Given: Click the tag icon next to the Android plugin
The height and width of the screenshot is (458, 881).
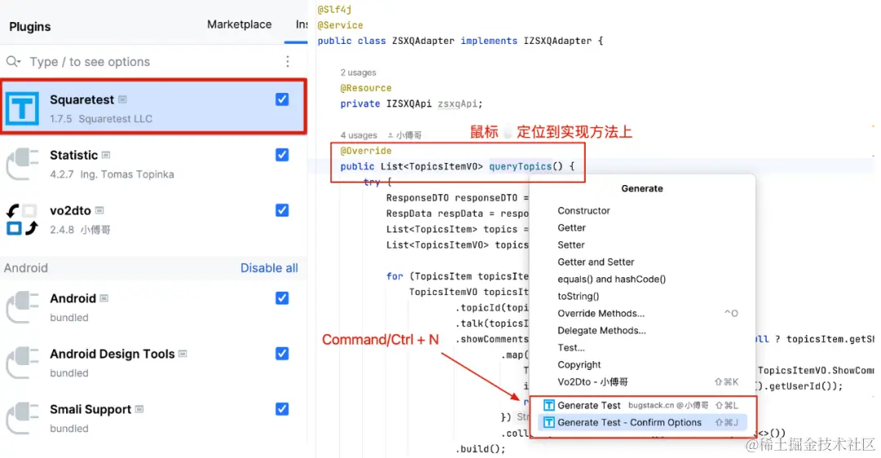Looking at the screenshot, I should (104, 298).
